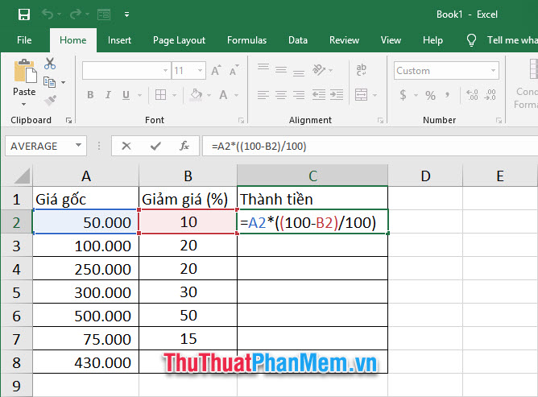
Task: Click the Format Painter brush icon
Action: (x=50, y=101)
